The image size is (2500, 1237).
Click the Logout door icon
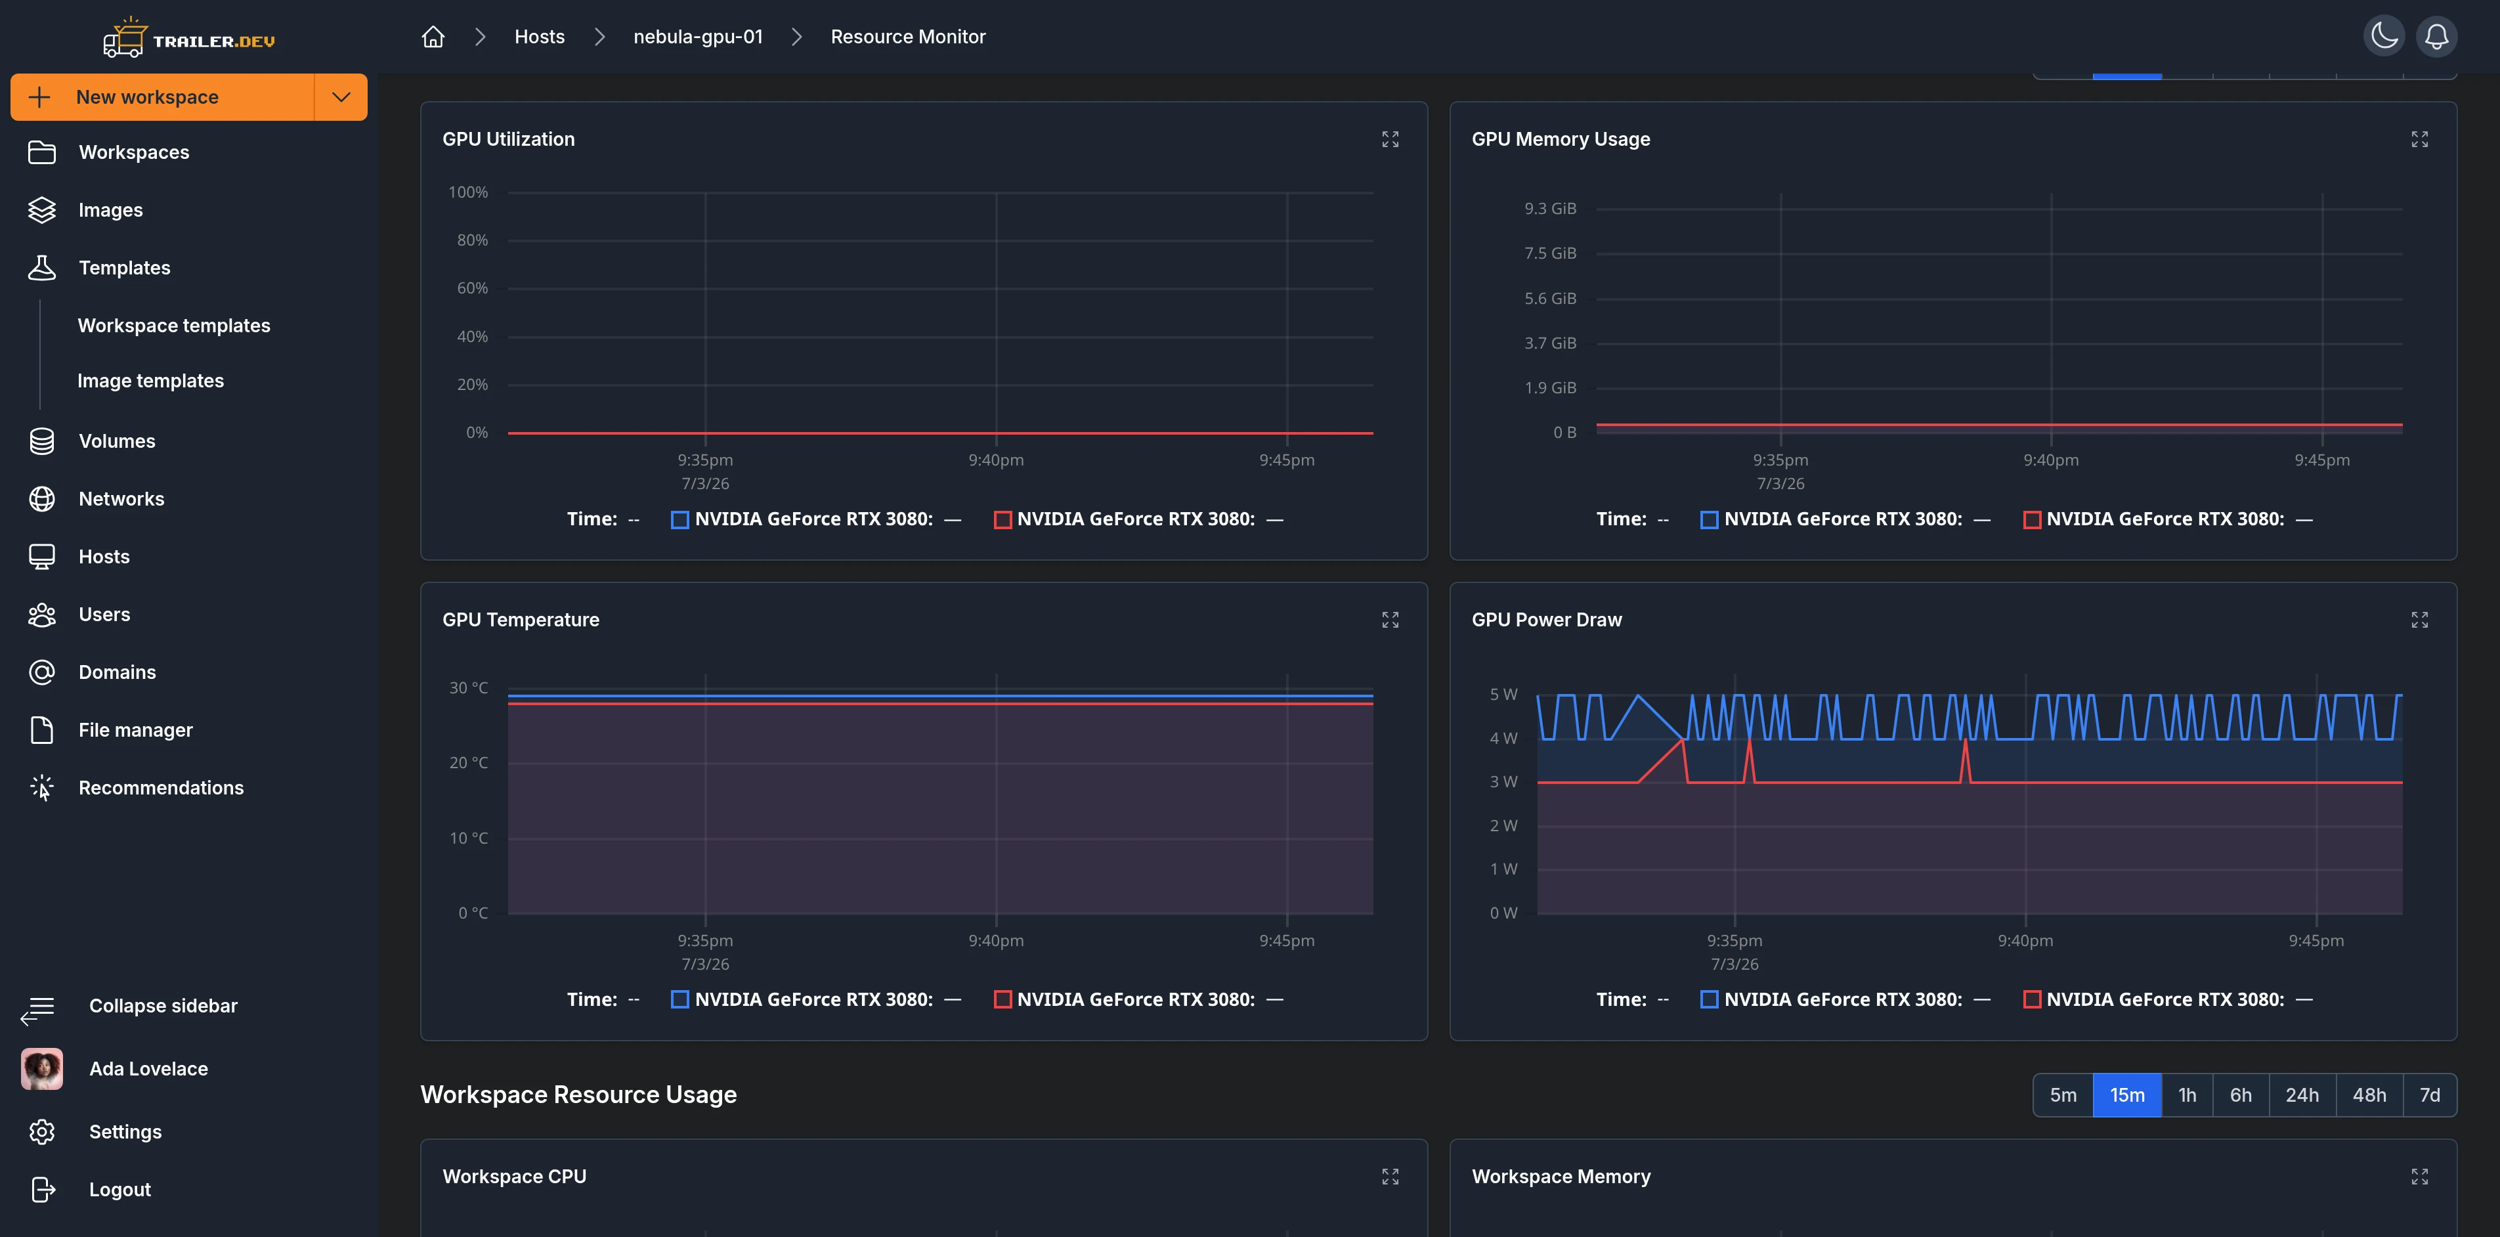coord(43,1190)
